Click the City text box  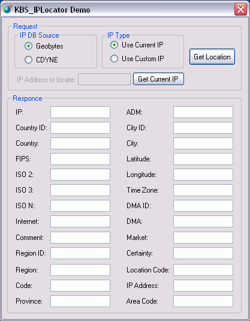tap(203, 143)
